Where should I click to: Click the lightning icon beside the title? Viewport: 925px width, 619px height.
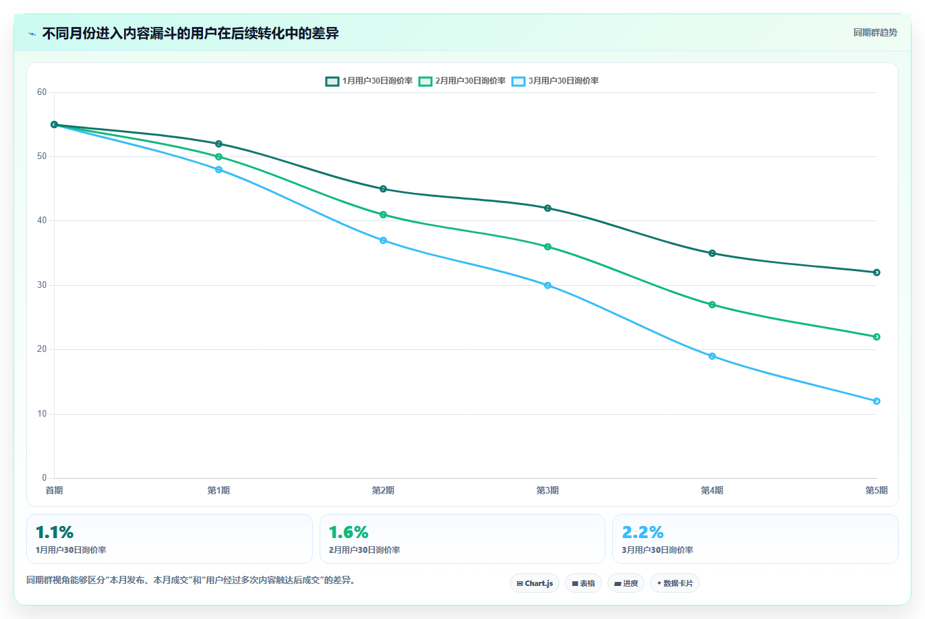[32, 34]
